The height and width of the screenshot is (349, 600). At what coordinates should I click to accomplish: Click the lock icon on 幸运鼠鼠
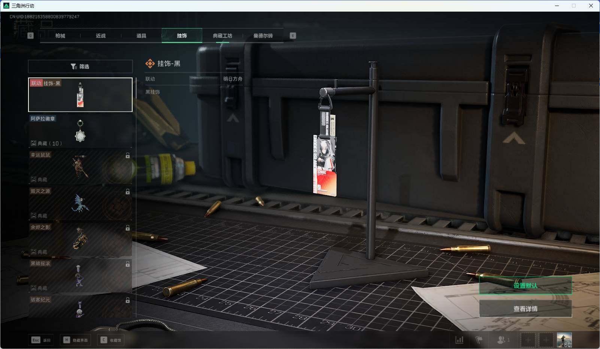(128, 155)
